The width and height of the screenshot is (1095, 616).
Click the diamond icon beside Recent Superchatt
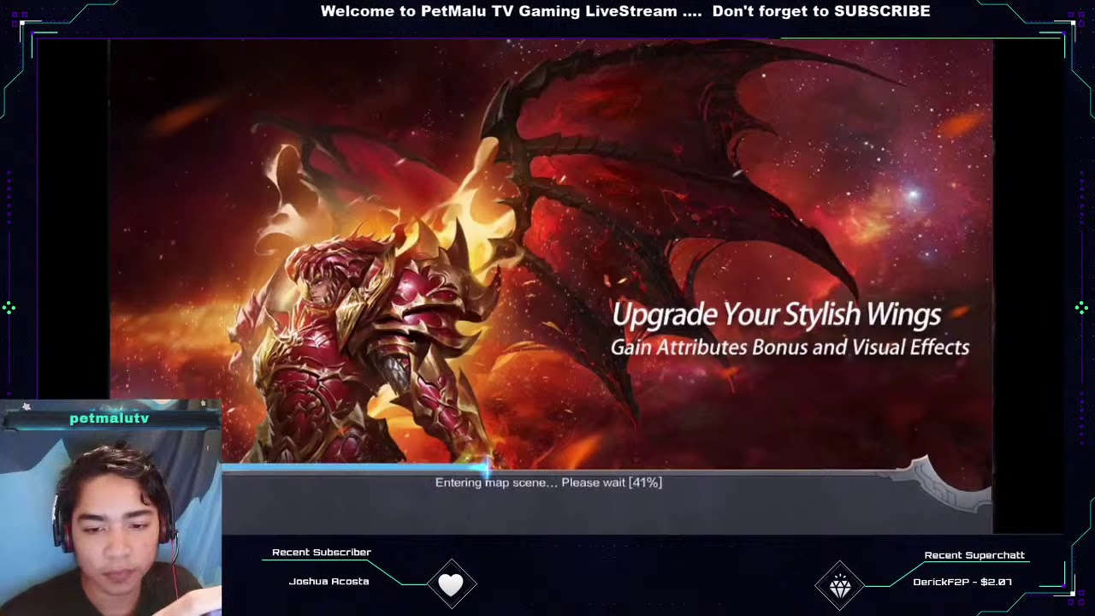click(840, 586)
